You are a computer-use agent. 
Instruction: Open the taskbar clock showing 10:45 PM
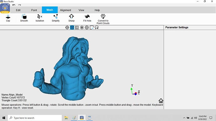pyautogui.click(x=203, y=118)
